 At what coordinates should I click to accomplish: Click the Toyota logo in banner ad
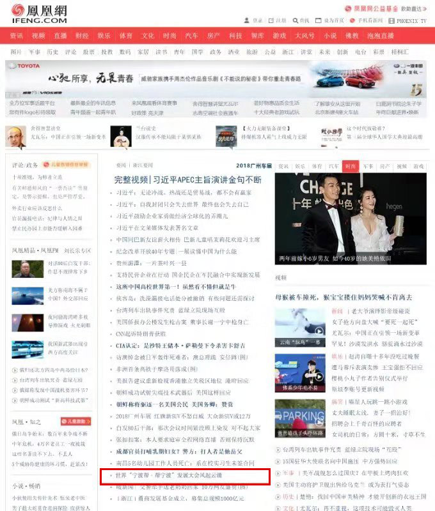coord(24,66)
